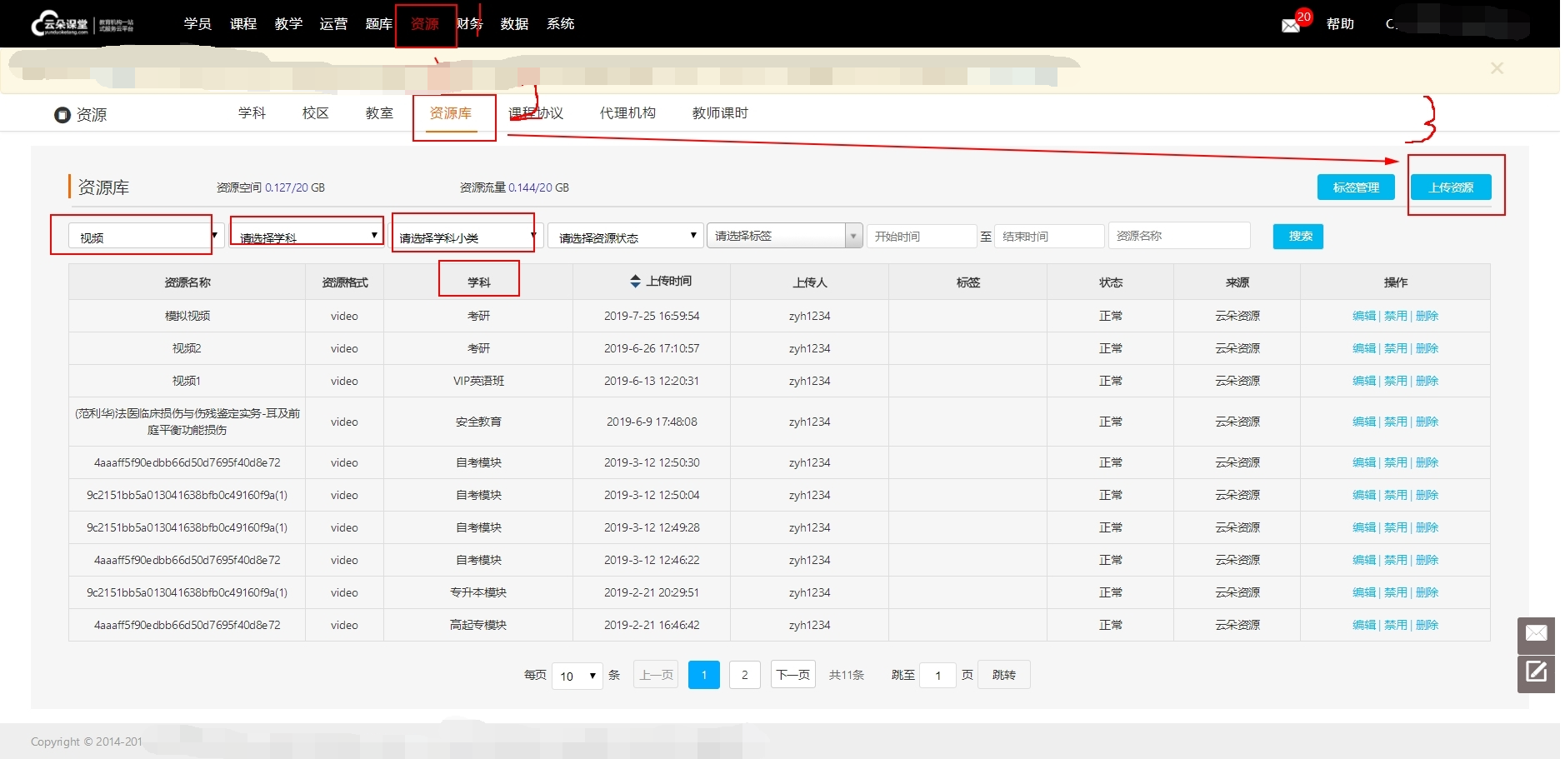Click the 资源空间 0.127/20 GB text

[271, 187]
